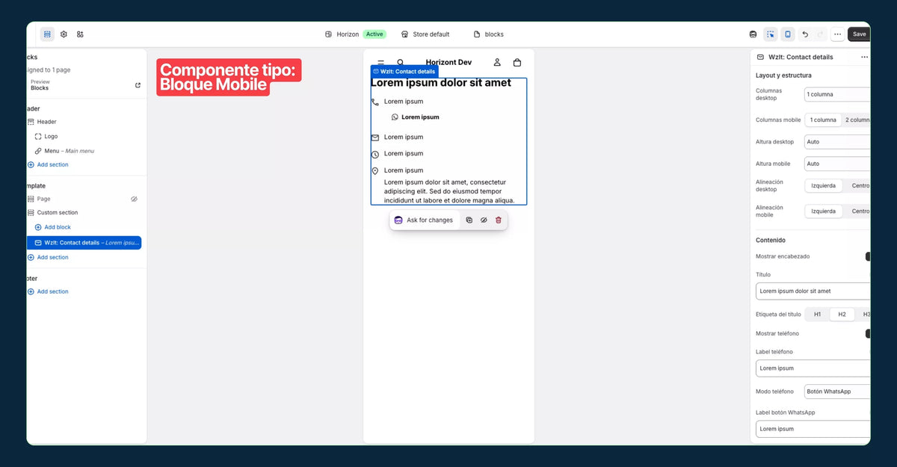Click Save button
This screenshot has height=467, width=897.
click(860, 34)
